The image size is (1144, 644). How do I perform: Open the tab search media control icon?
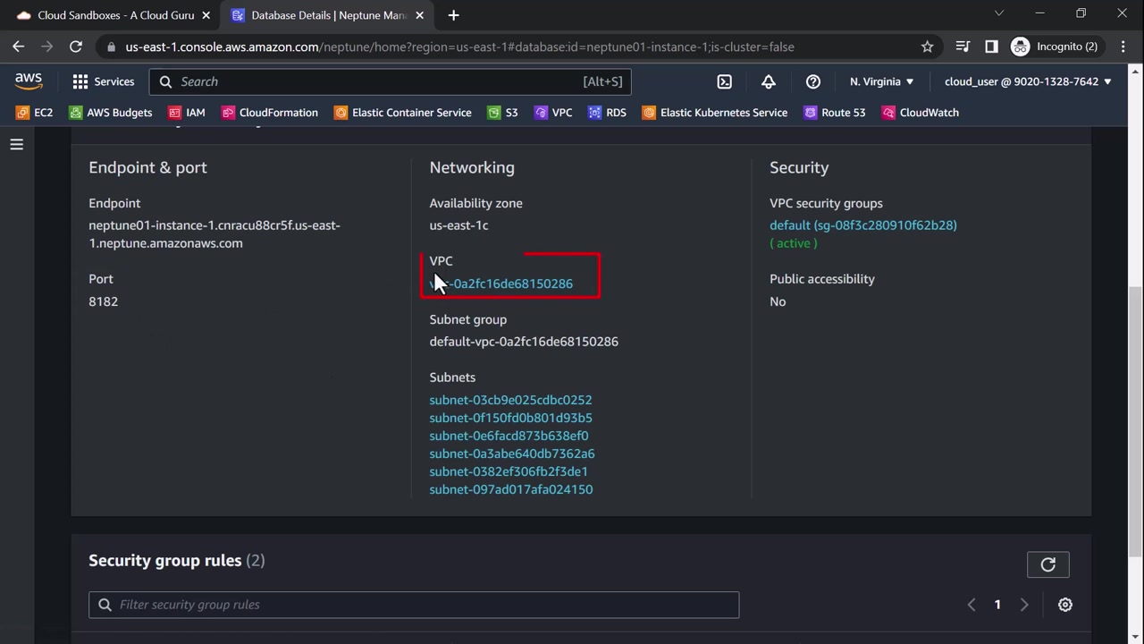tap(963, 47)
